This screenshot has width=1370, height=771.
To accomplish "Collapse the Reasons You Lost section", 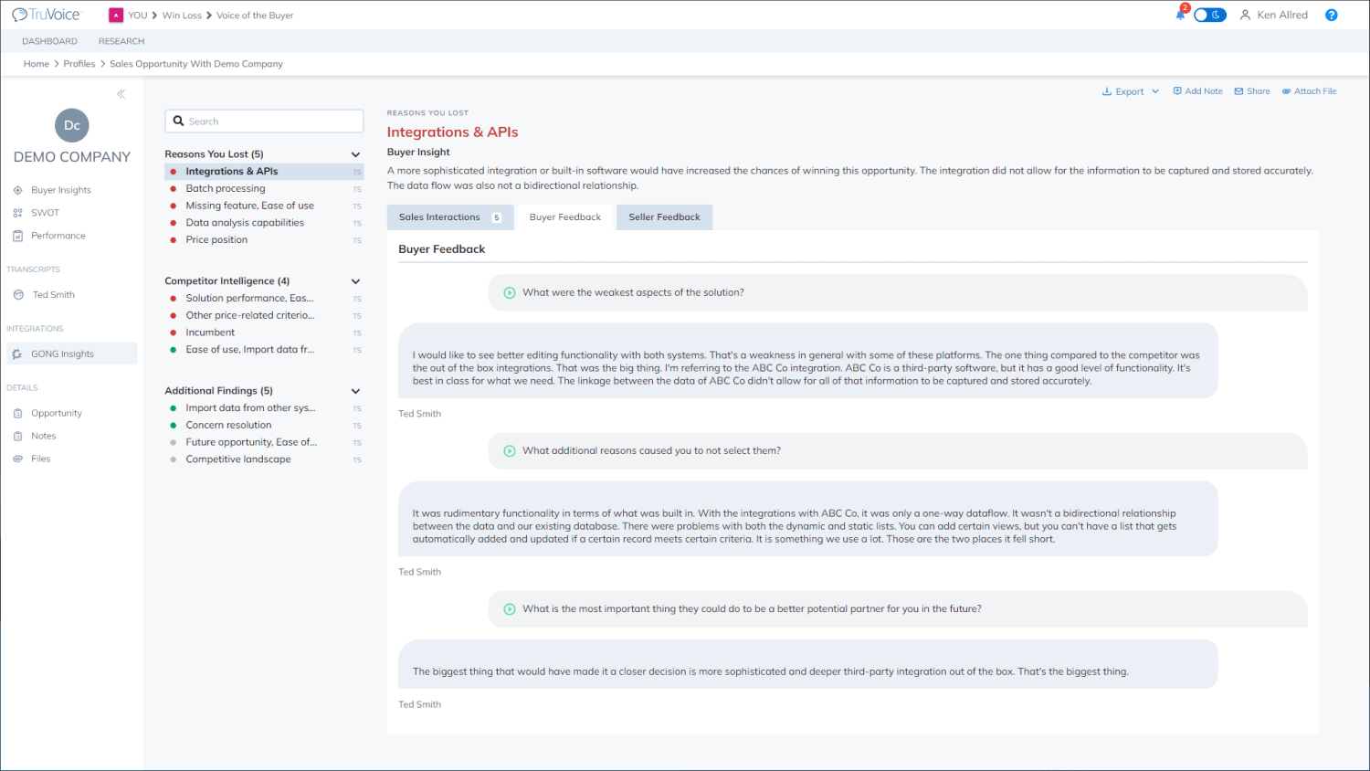I will click(355, 154).
